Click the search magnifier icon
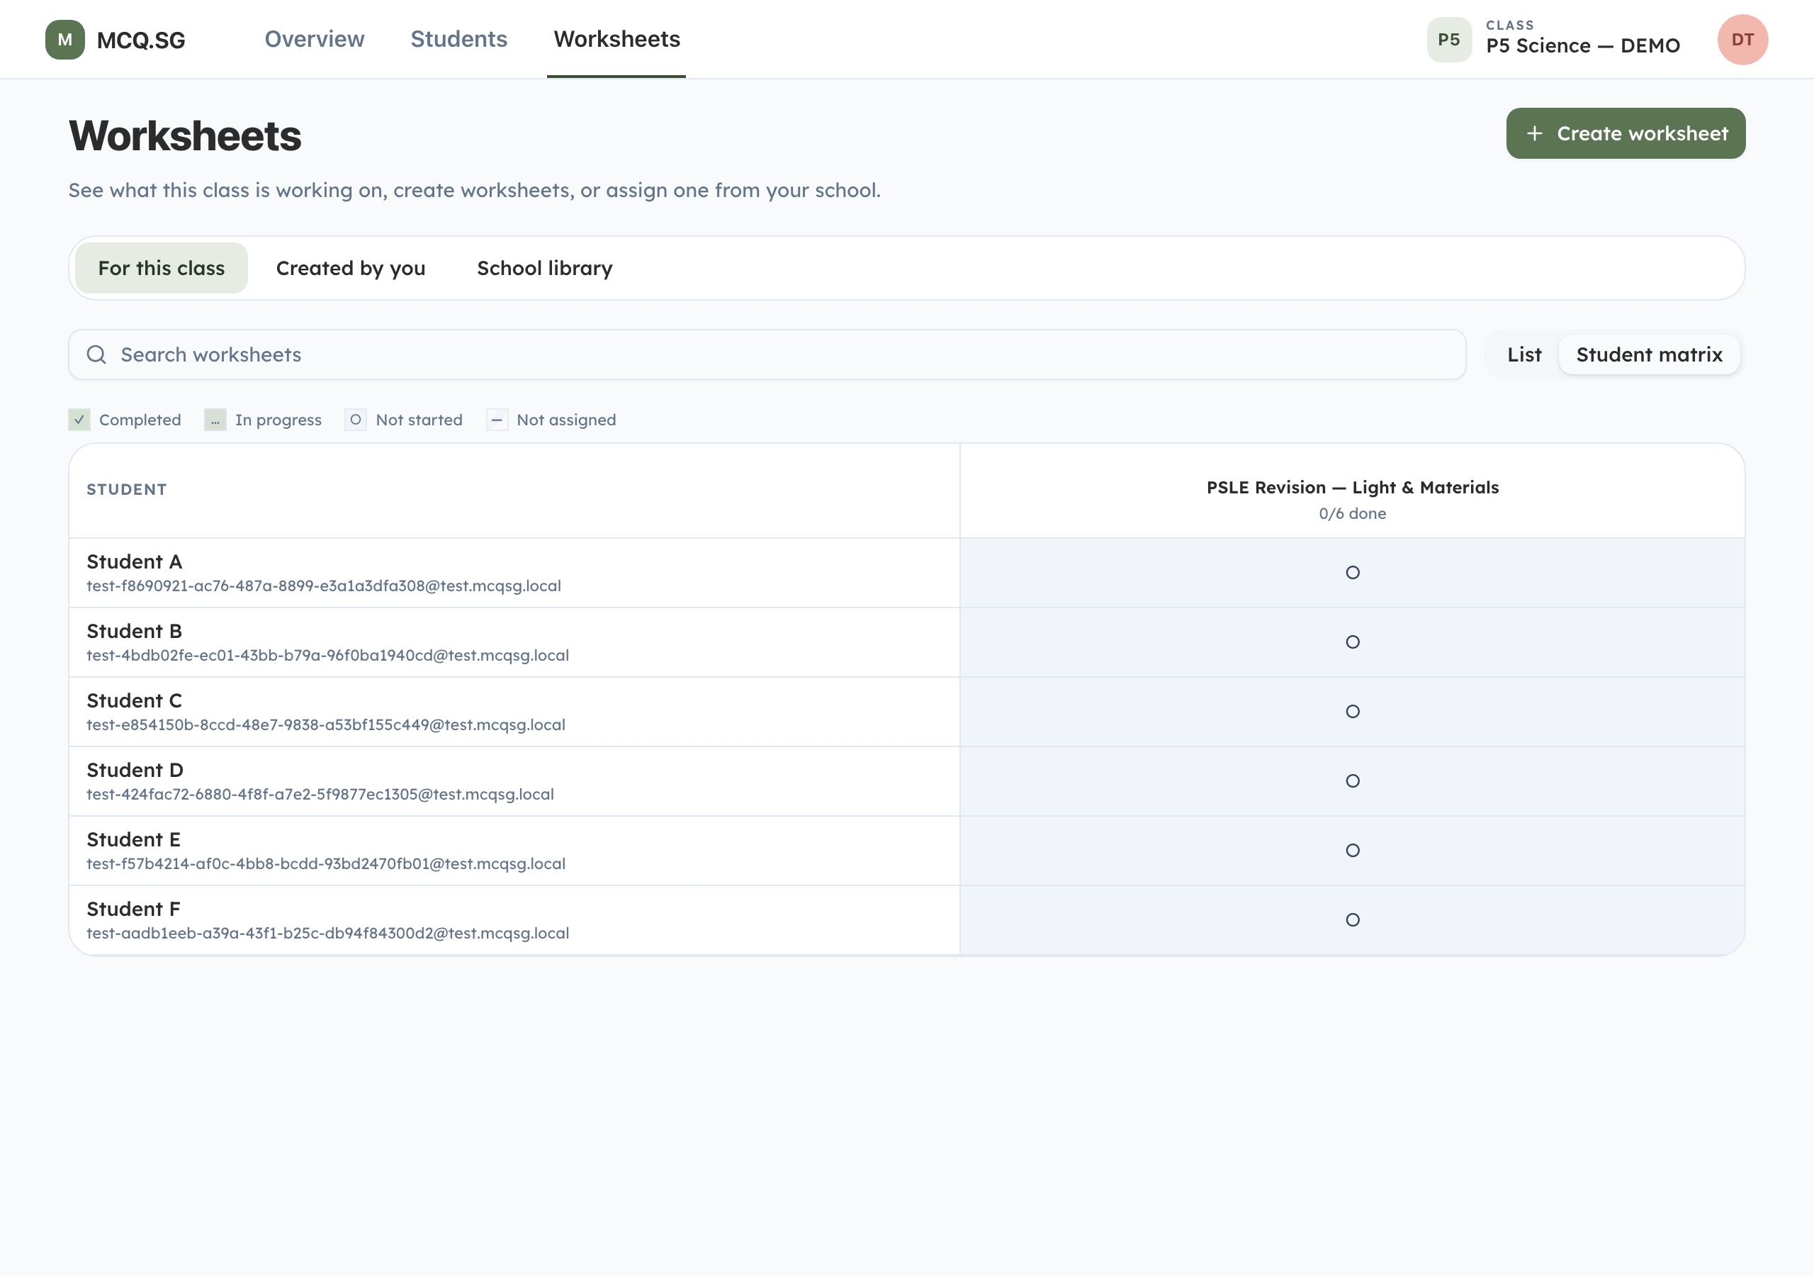Viewport: 1814px width, 1276px height. point(96,354)
